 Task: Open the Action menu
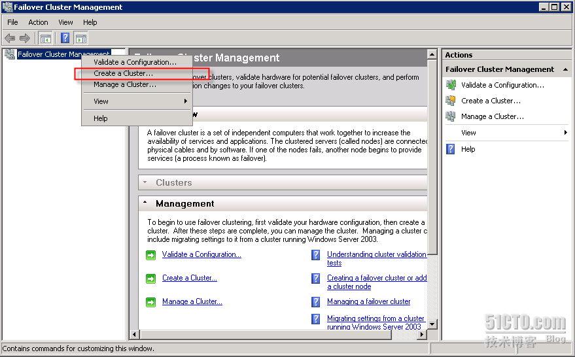tap(38, 22)
